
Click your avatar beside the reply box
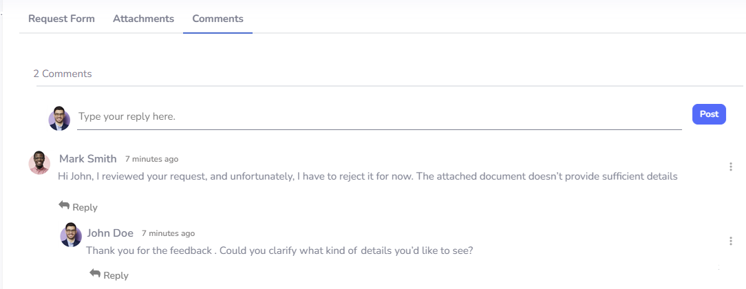(59, 118)
